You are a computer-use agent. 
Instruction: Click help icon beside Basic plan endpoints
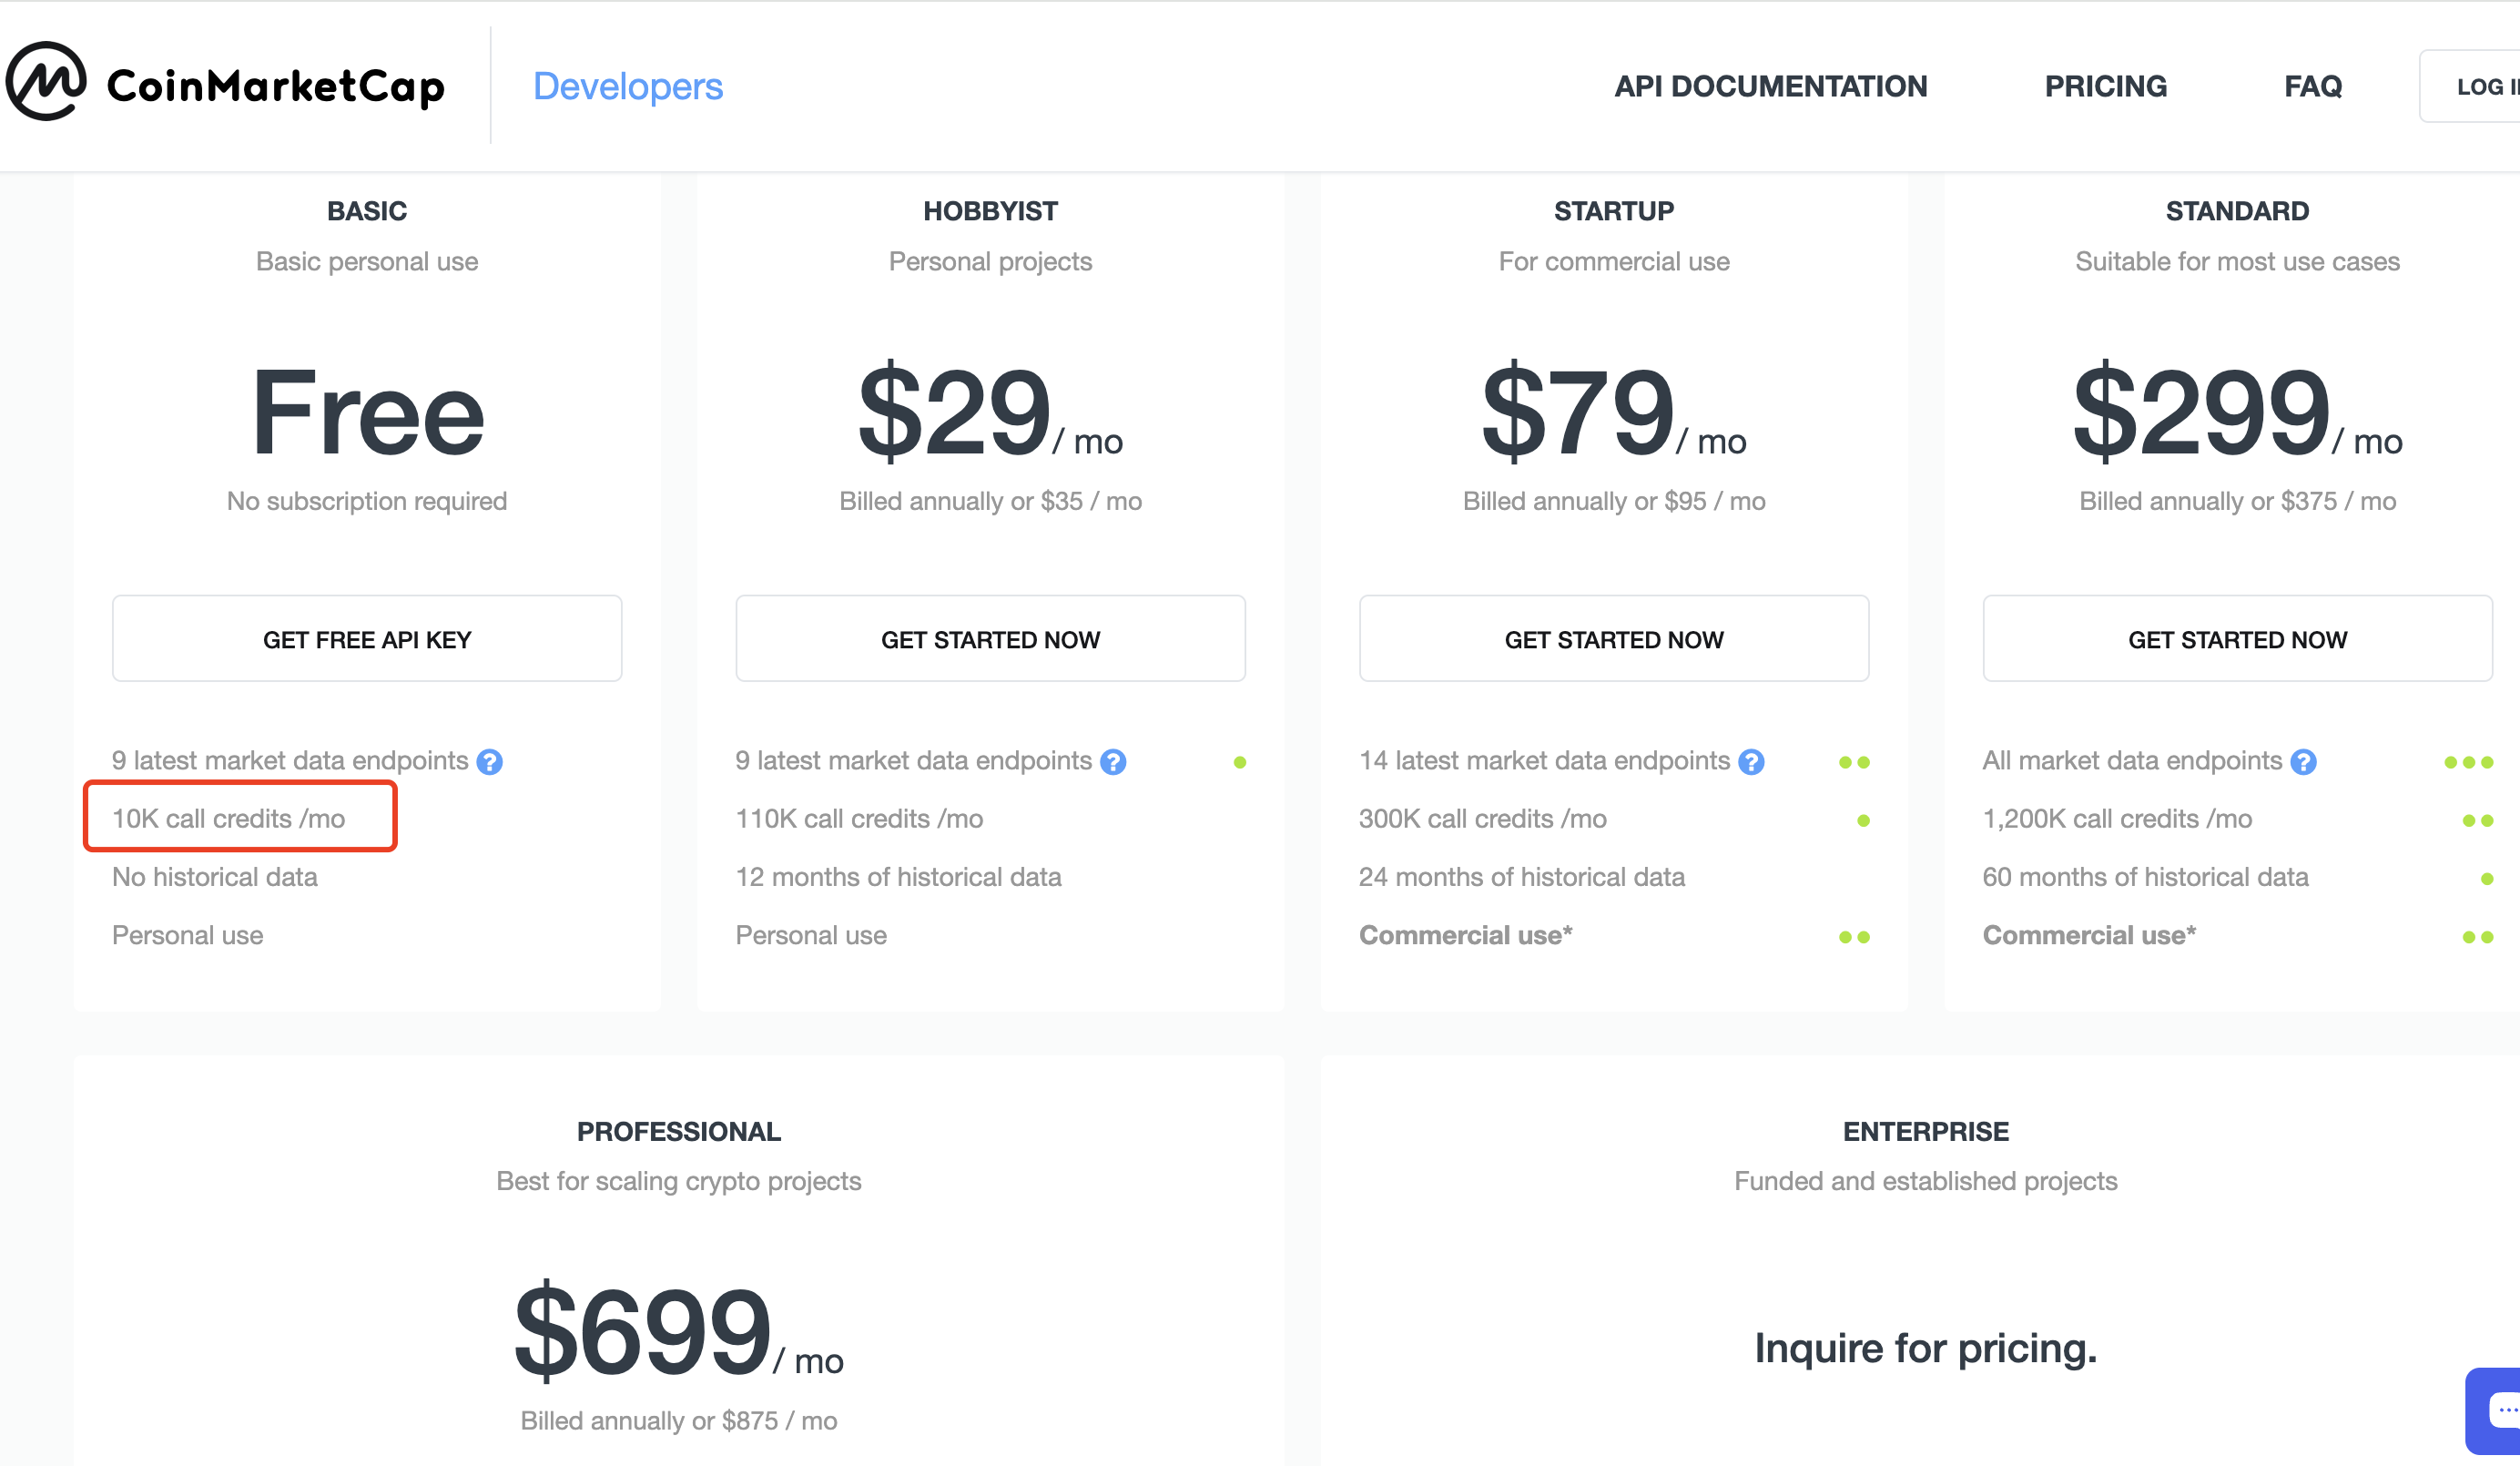pyautogui.click(x=489, y=762)
